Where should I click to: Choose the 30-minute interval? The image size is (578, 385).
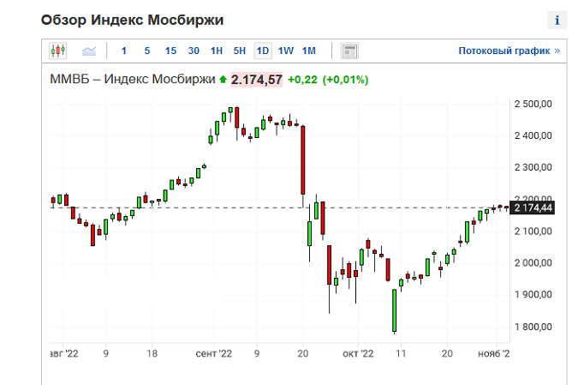[x=194, y=51]
